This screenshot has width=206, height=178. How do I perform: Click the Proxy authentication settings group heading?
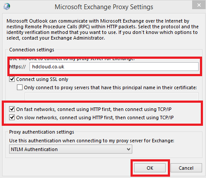tap(42, 132)
